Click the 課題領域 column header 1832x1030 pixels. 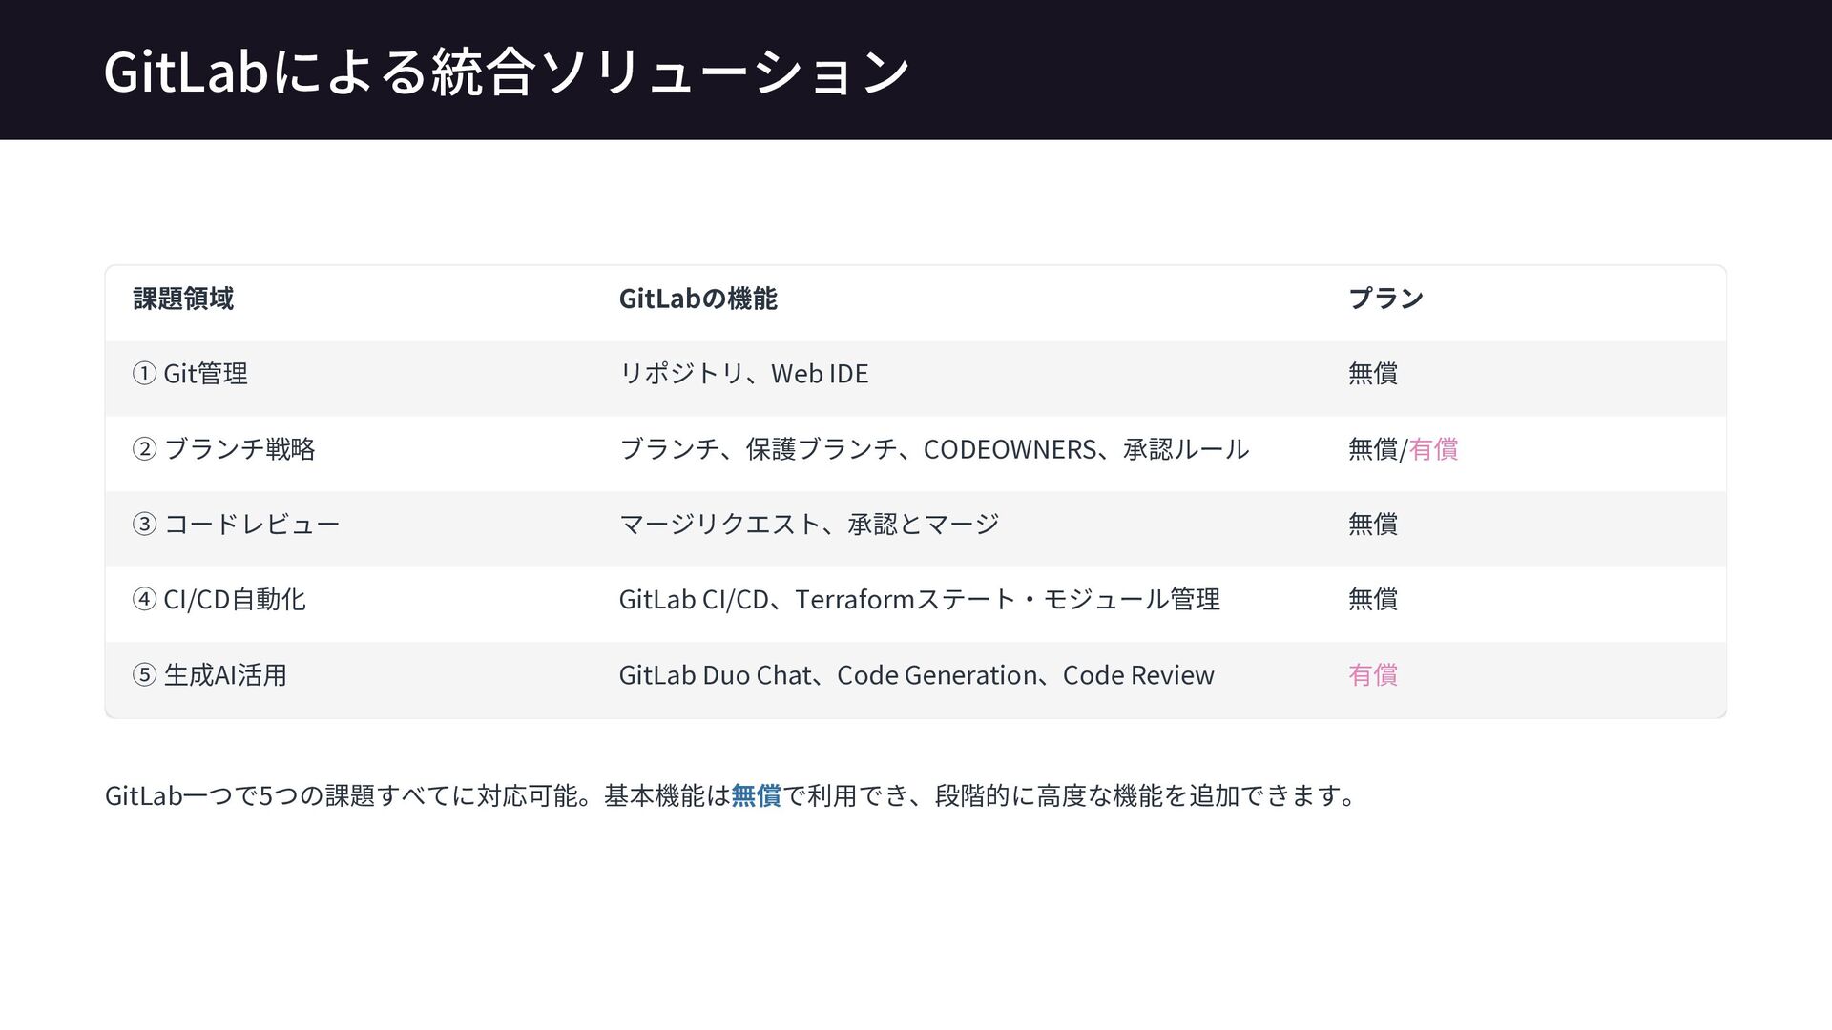pos(183,299)
